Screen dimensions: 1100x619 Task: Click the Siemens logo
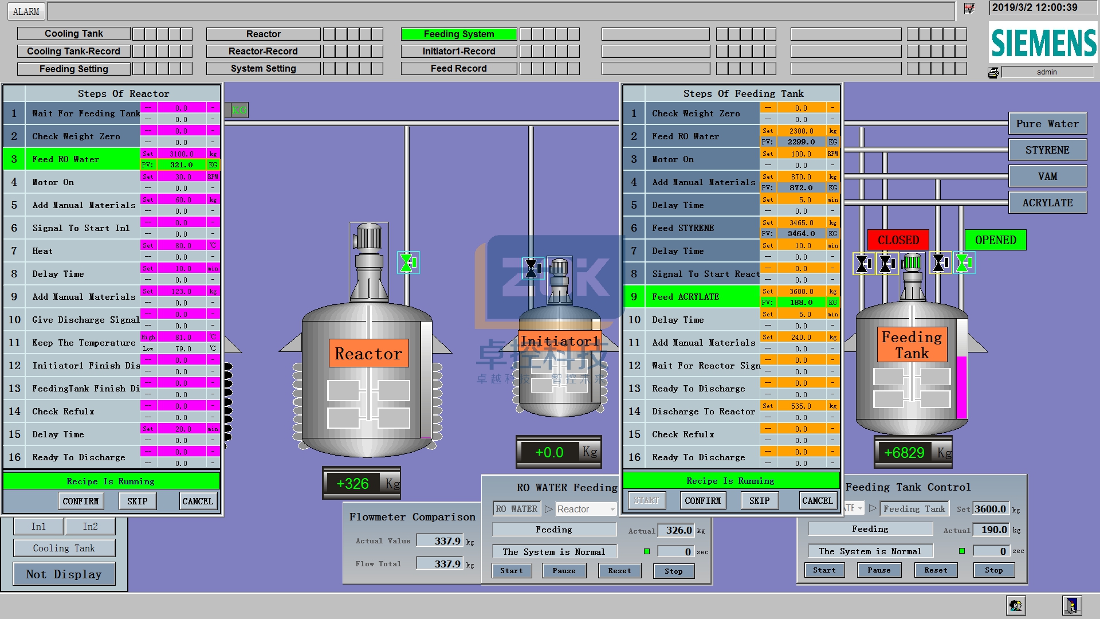[1043, 42]
